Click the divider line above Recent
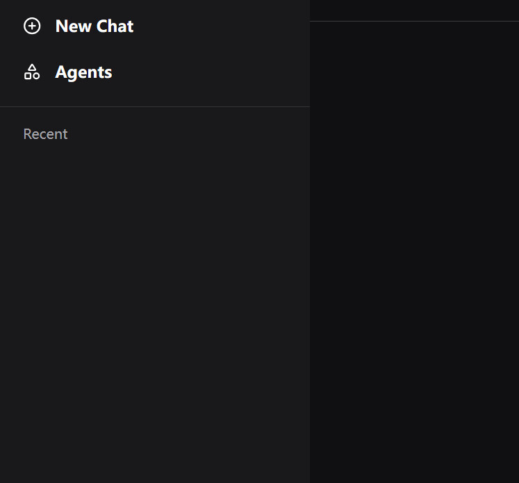 154,107
